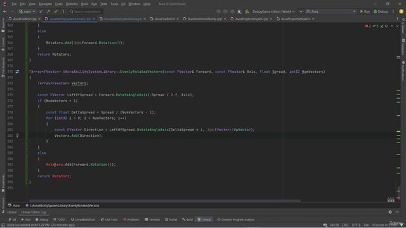Click the UTF-8 encoding status entry
Screen dimensions: 406x228
[356, 225]
